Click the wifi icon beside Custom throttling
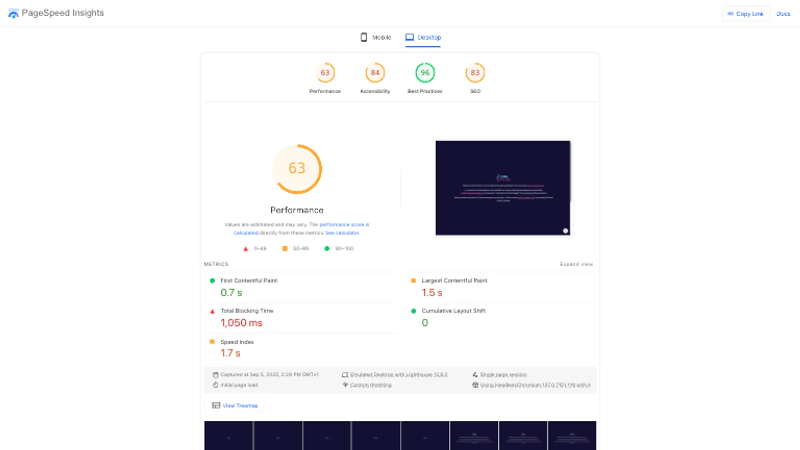 [345, 385]
